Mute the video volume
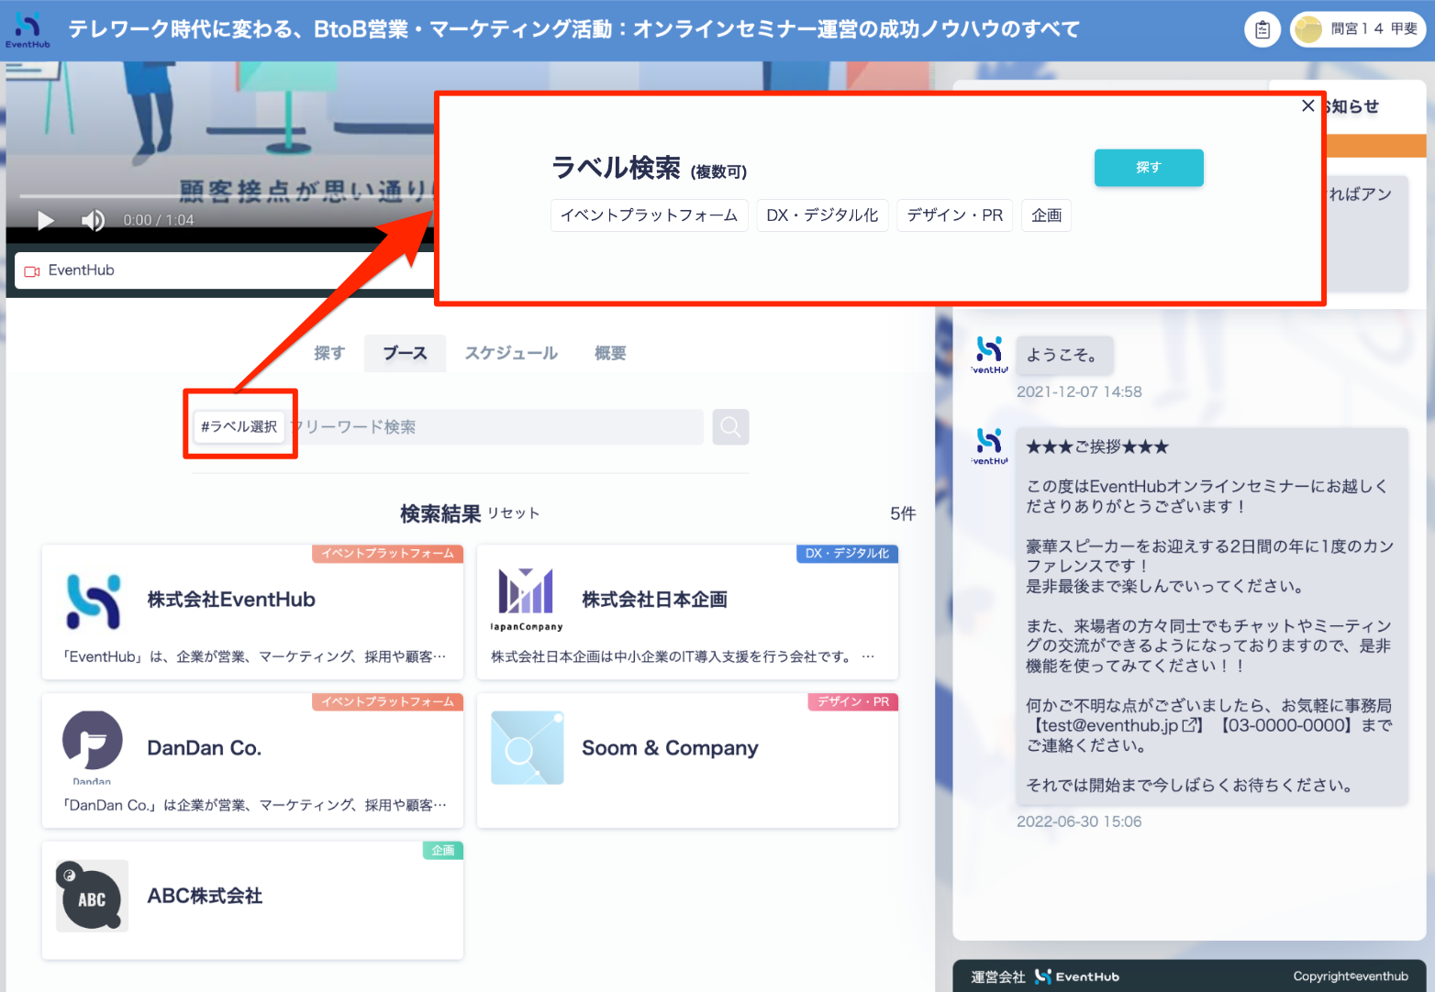The height and width of the screenshot is (992, 1435). [x=93, y=220]
